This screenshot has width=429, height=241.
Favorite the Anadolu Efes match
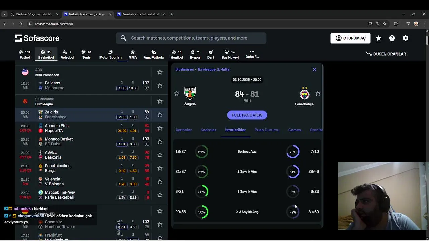160,128
